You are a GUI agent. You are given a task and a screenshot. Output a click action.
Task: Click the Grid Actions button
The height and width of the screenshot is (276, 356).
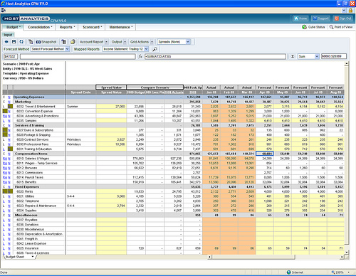pyautogui.click(x=140, y=42)
